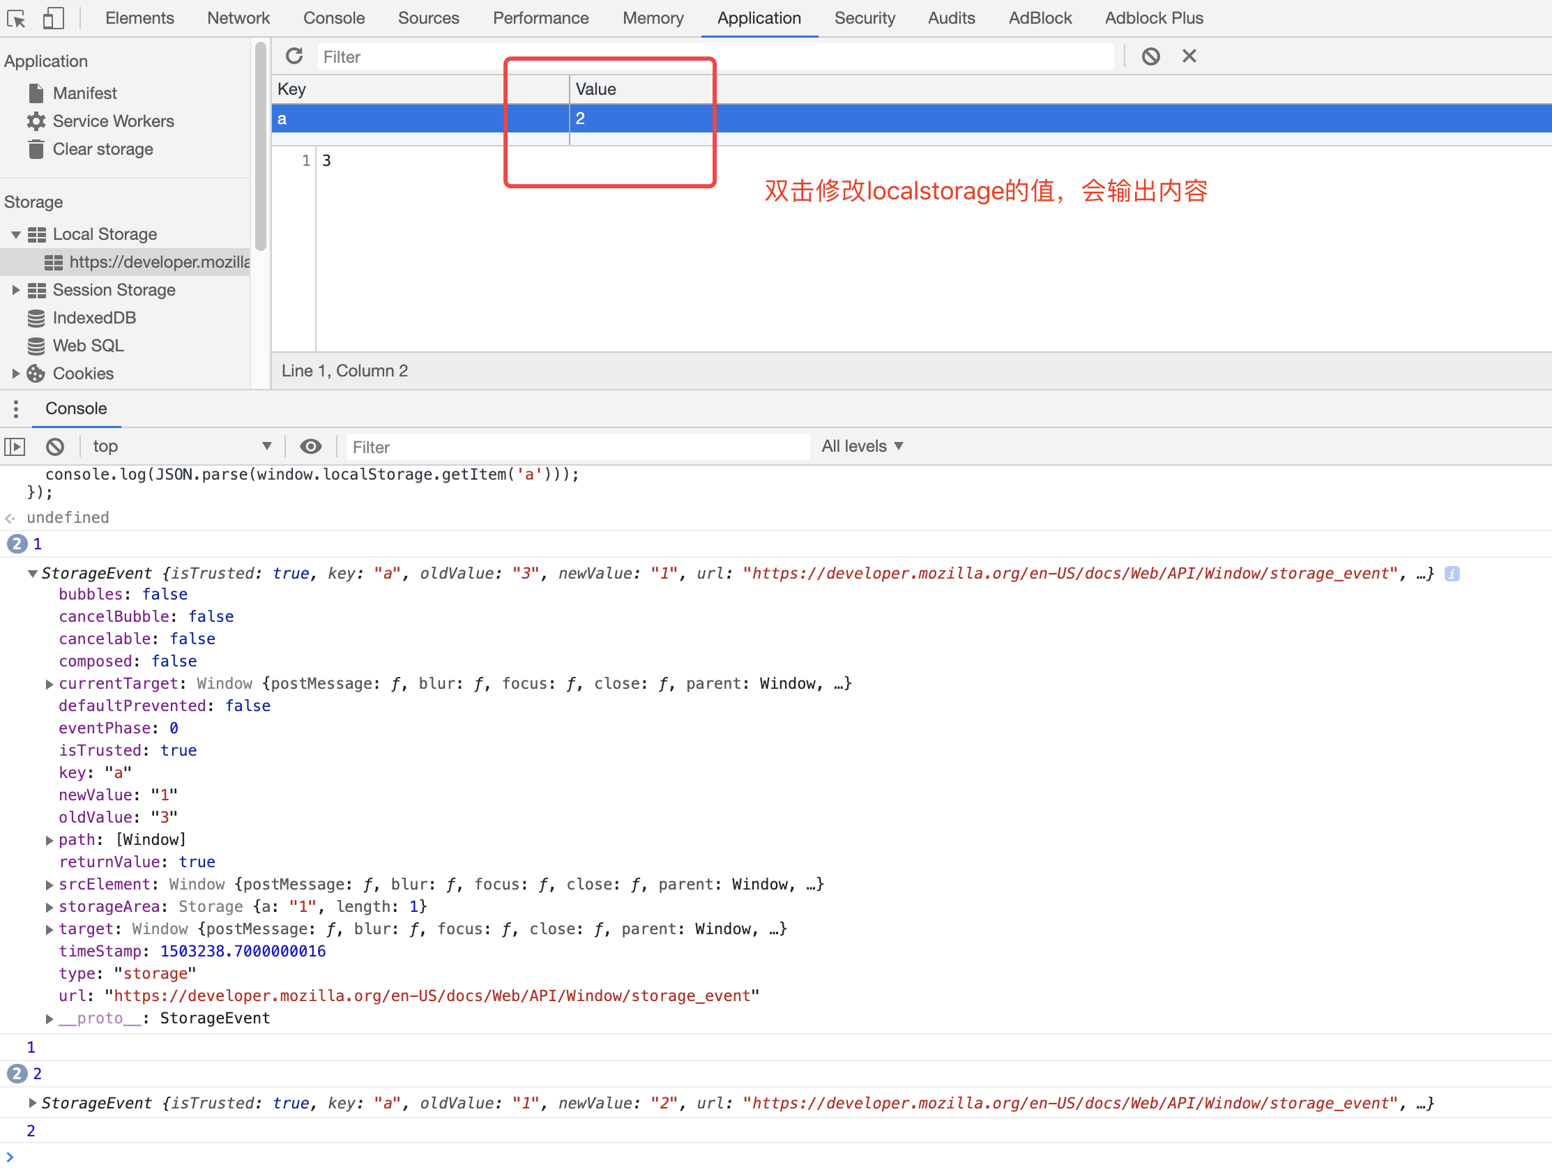Click the Clear storage trash item

click(x=102, y=149)
